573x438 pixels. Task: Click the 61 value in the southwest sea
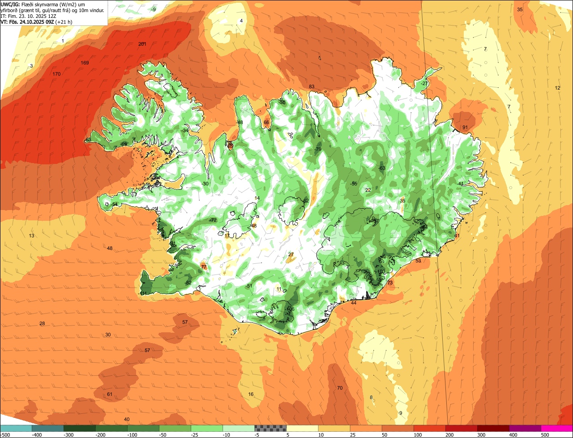(x=110, y=394)
